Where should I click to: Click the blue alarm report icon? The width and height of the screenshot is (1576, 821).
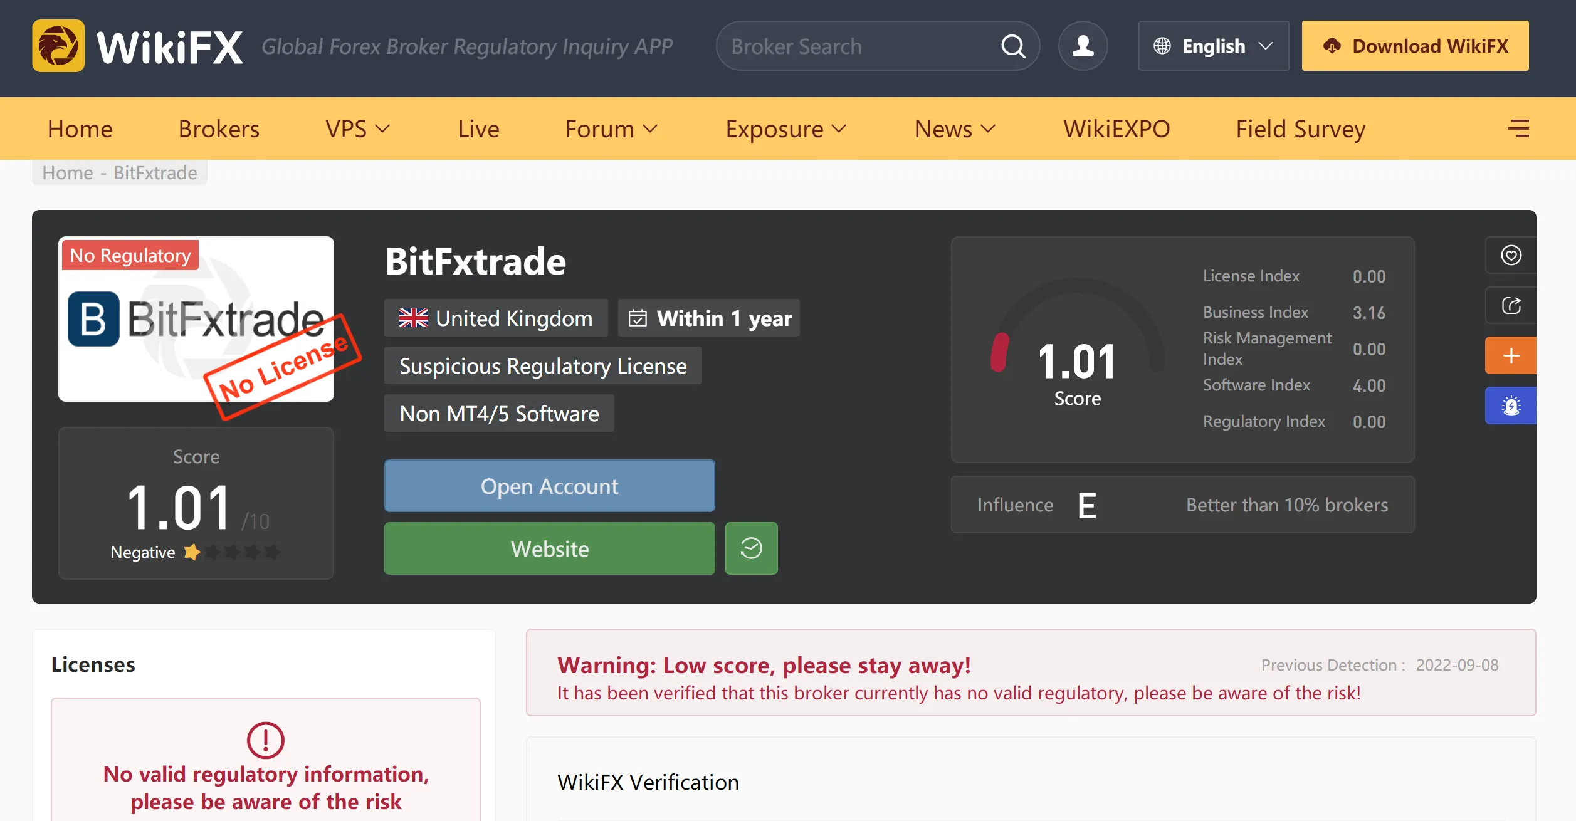point(1511,405)
